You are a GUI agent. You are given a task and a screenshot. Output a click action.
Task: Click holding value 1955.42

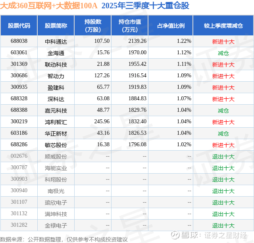point(137,64)
